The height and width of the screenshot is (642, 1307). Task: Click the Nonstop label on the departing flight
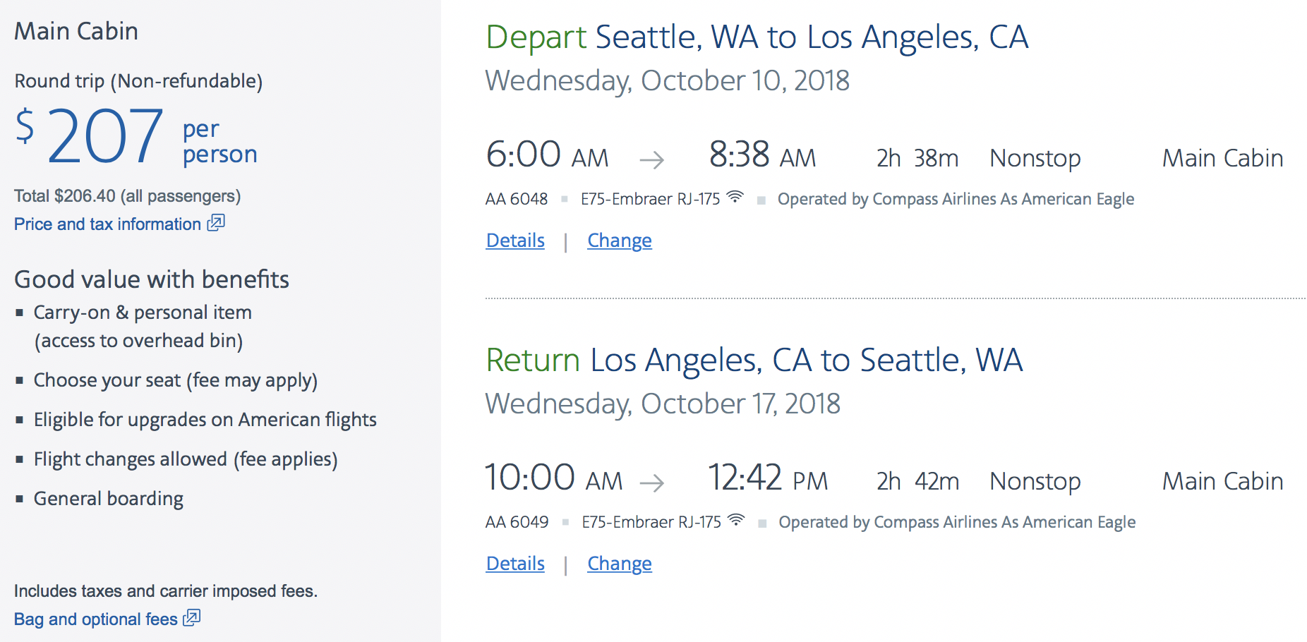pos(1035,158)
